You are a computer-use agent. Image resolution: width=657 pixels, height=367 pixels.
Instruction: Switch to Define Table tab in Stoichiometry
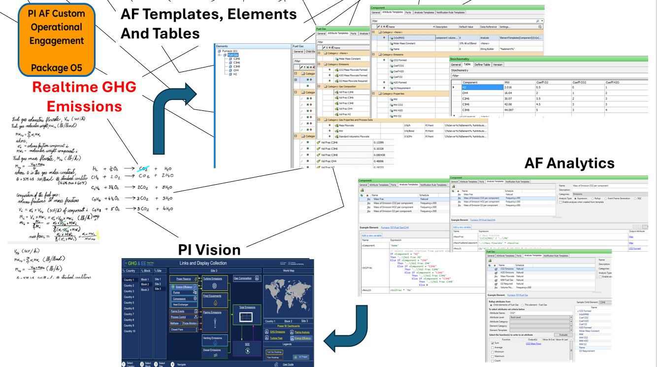(x=482, y=65)
